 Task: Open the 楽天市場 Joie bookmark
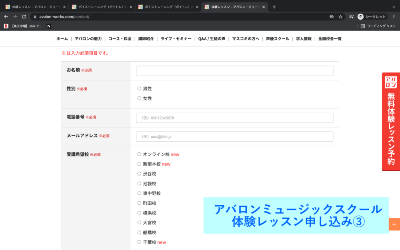tap(23, 26)
